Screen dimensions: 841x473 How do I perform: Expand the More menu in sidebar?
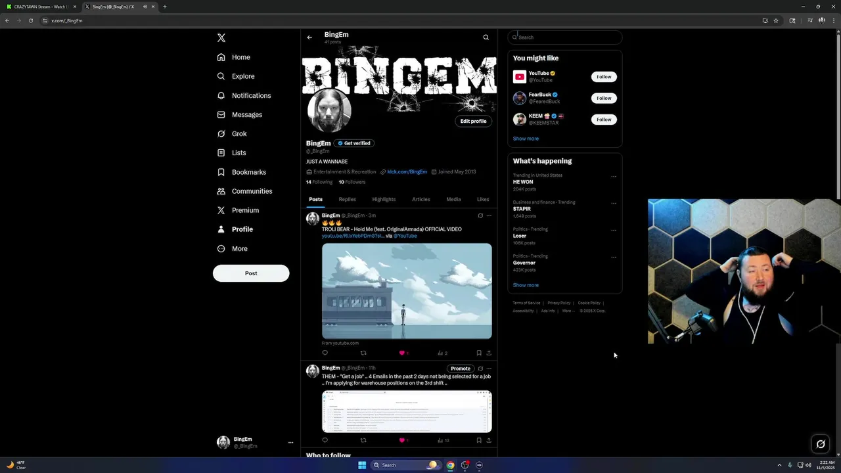232,248
